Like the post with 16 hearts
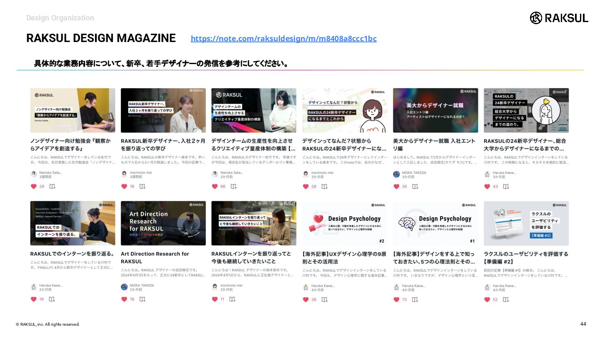 124,186
